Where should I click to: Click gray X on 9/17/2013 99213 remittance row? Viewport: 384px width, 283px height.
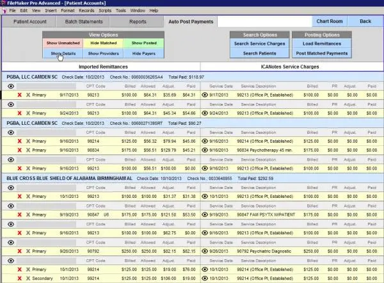28,95
